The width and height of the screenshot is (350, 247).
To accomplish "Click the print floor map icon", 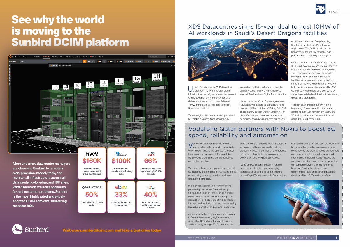I will tap(93, 61).
